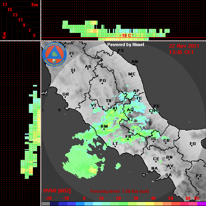Click the HVMI [dBZ] legend title
The image size is (206, 206).
tap(57, 191)
